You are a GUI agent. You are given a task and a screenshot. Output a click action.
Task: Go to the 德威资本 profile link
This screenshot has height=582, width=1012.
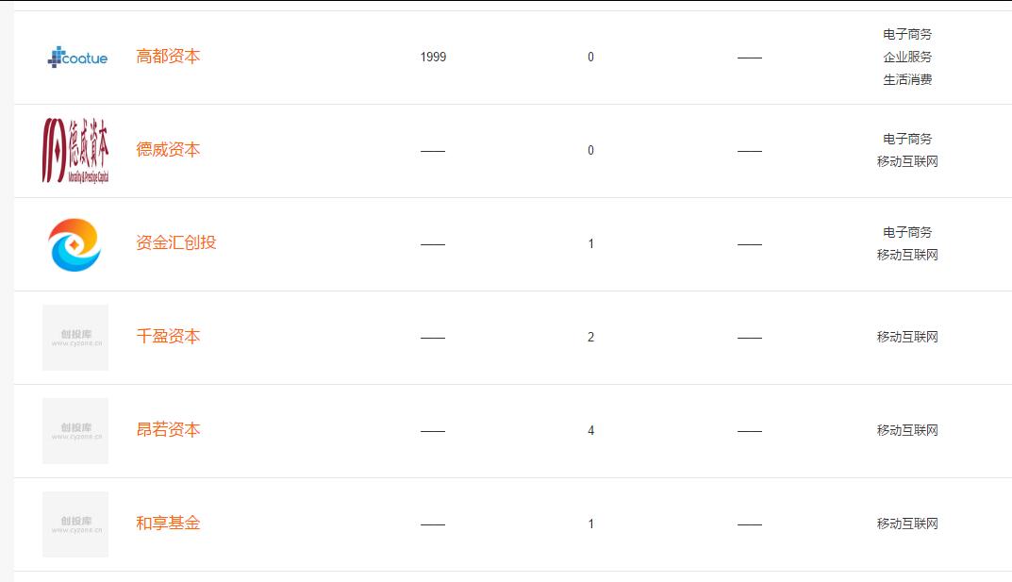(x=168, y=150)
